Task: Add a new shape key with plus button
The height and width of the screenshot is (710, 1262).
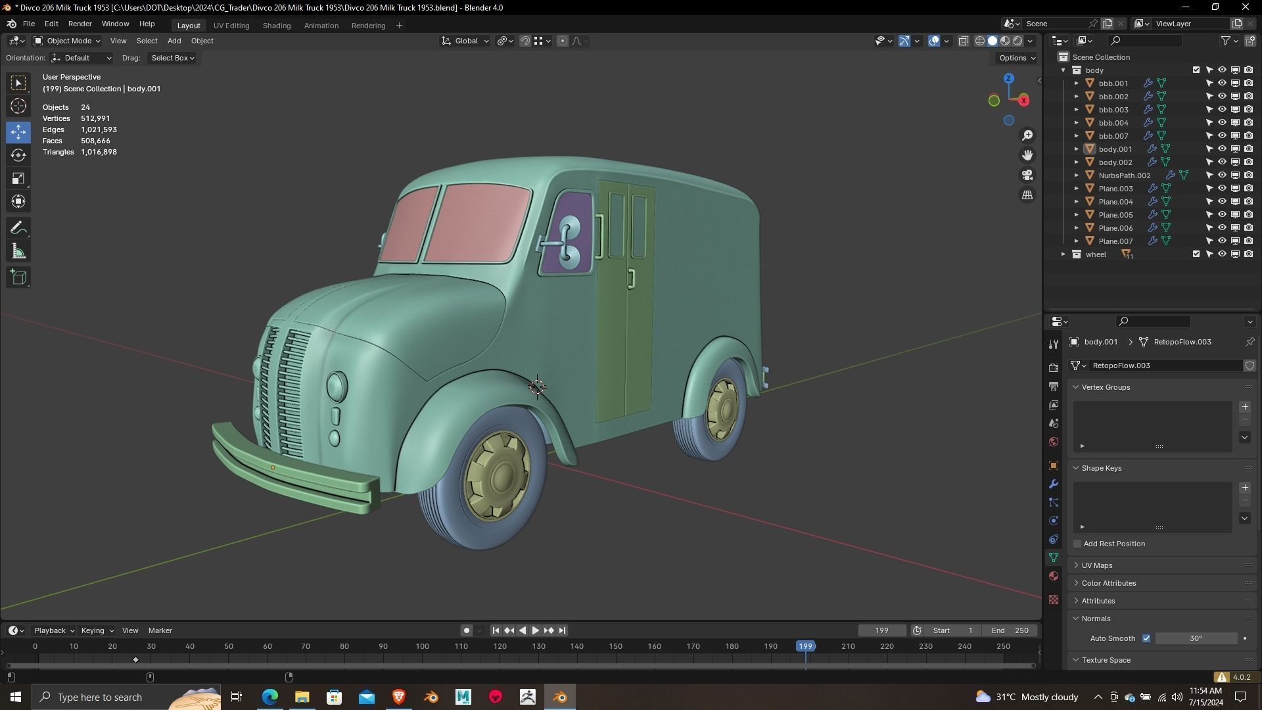Action: [1245, 488]
